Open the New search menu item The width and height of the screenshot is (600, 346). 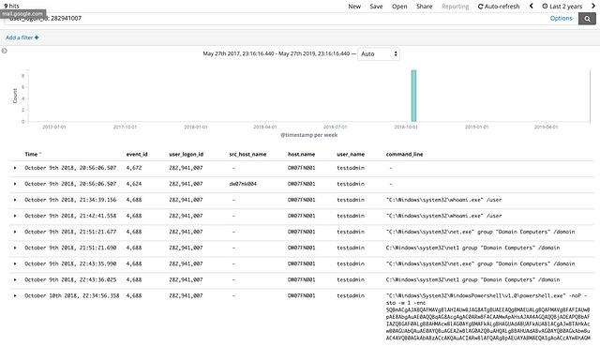pyautogui.click(x=354, y=7)
